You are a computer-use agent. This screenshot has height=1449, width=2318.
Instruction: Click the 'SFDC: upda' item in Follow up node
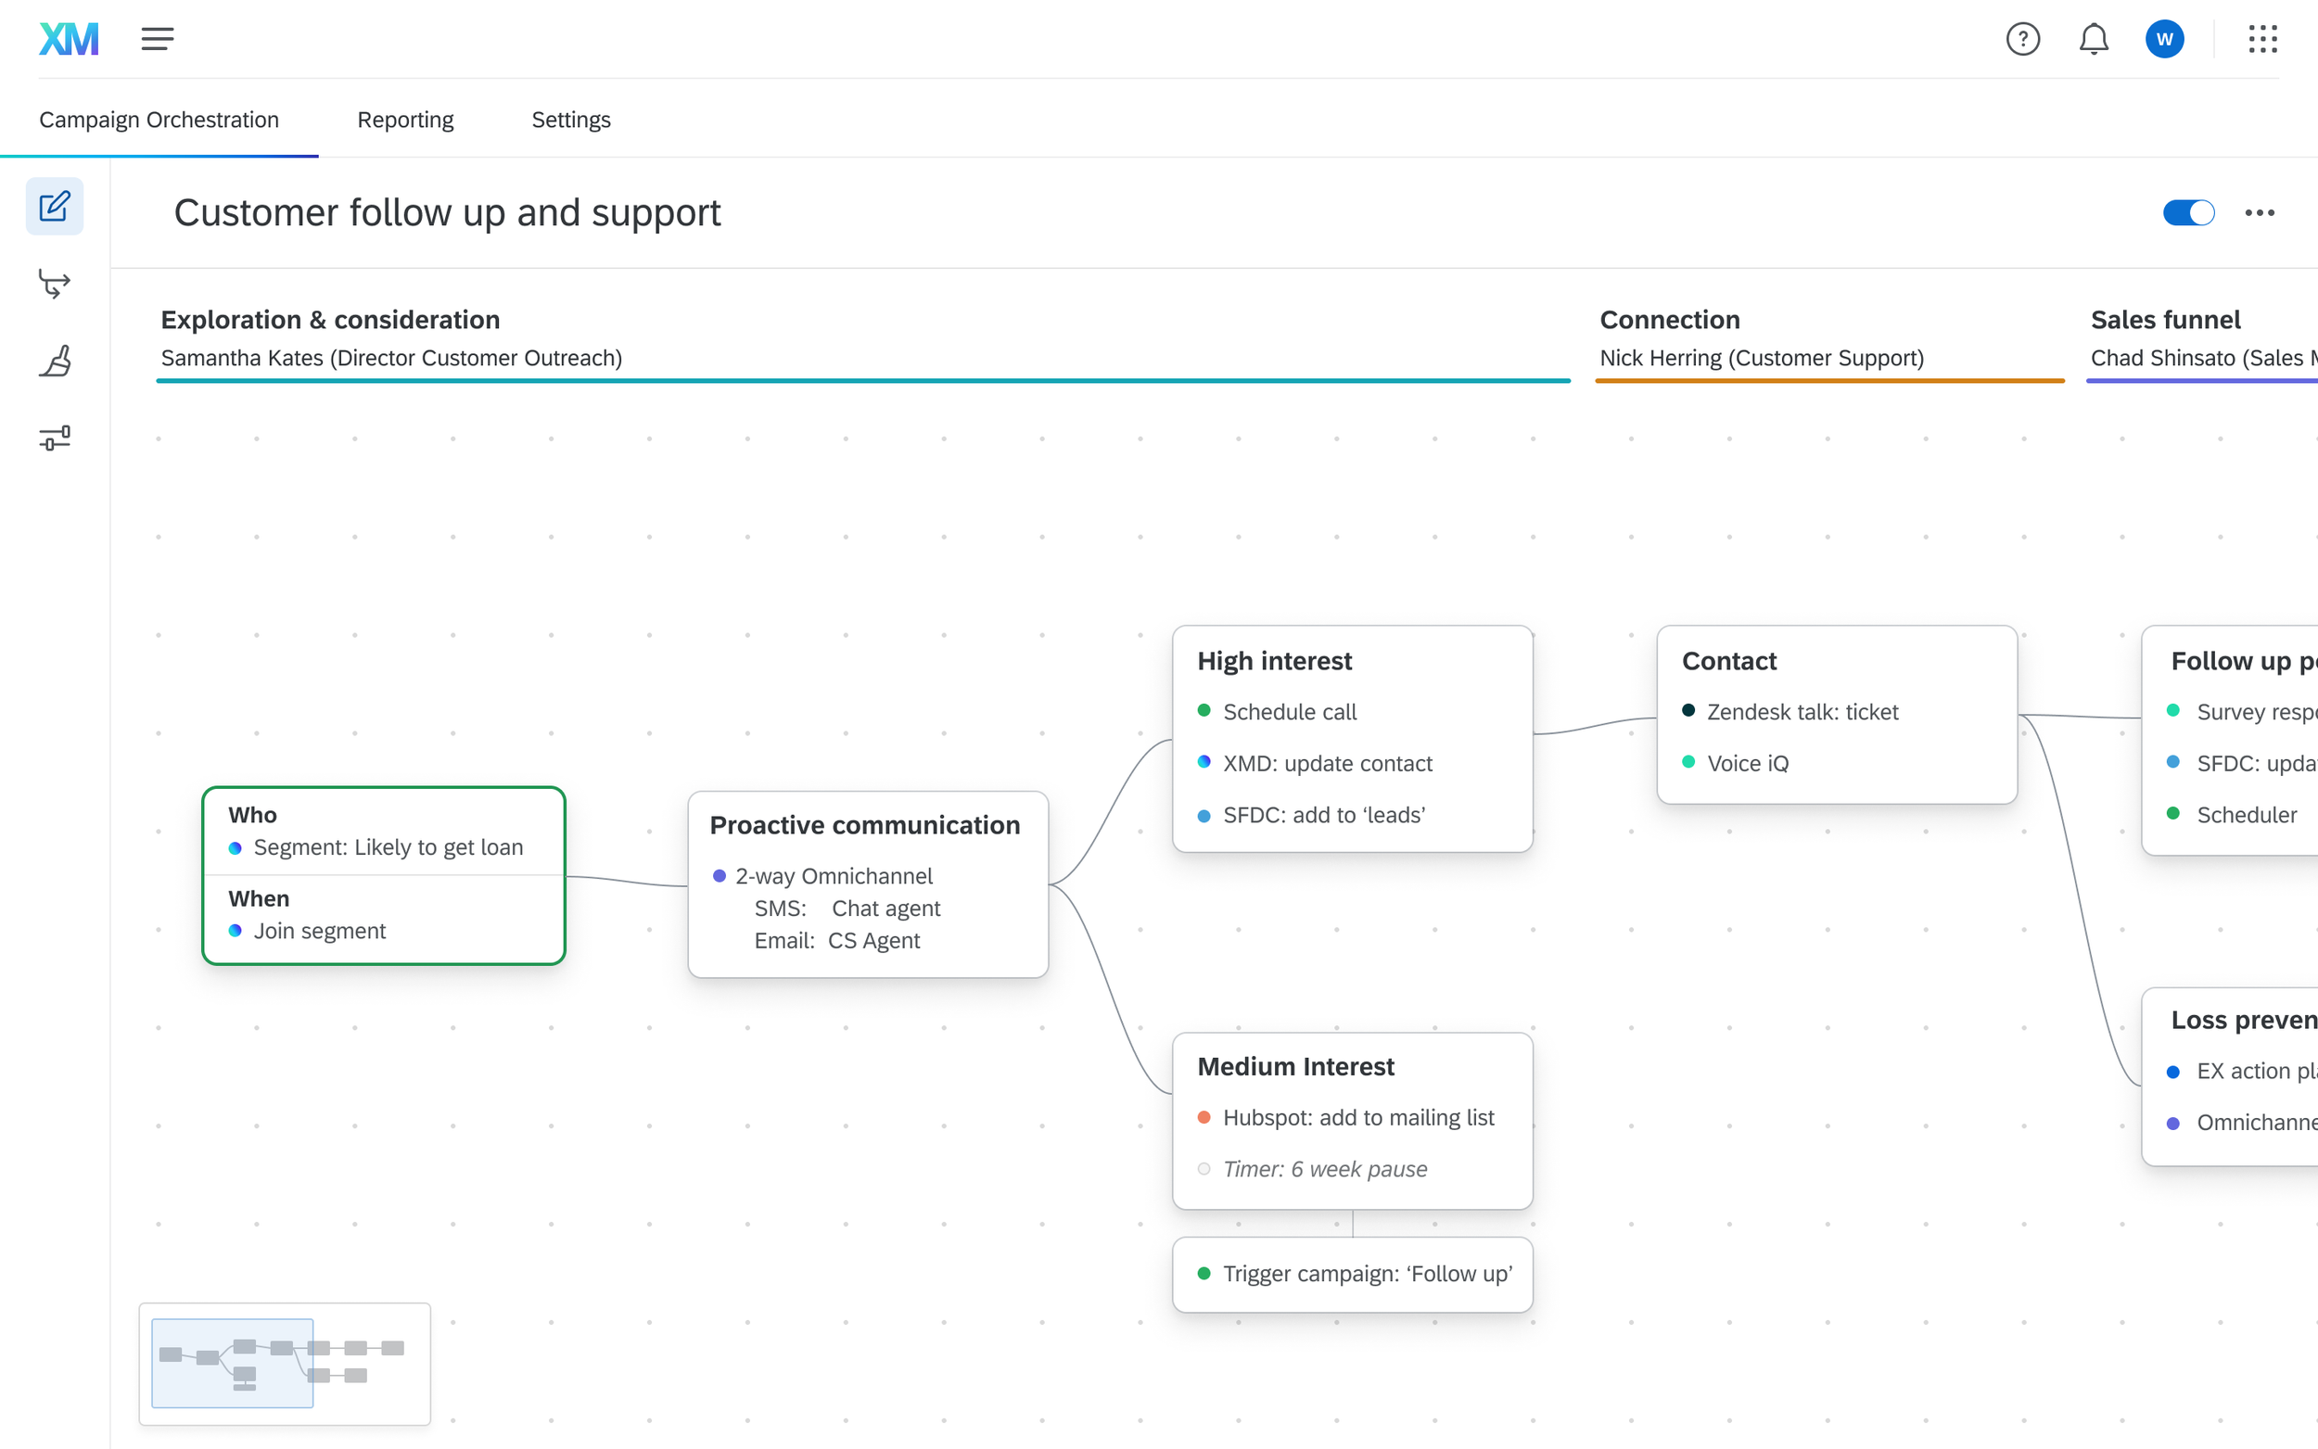2257,764
